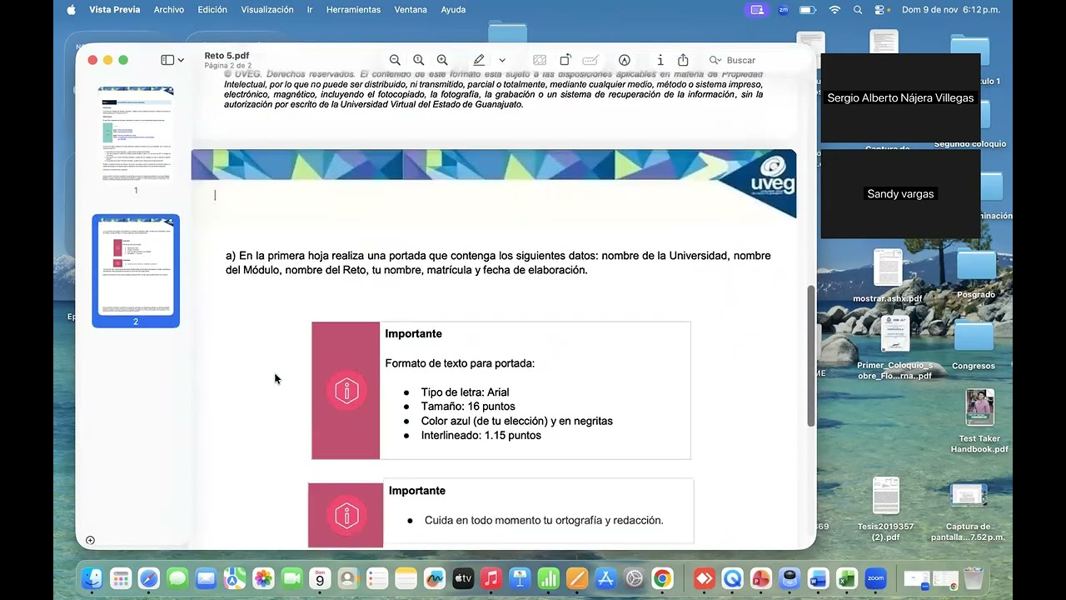Open the Edición menu
1066x600 pixels.
click(212, 10)
